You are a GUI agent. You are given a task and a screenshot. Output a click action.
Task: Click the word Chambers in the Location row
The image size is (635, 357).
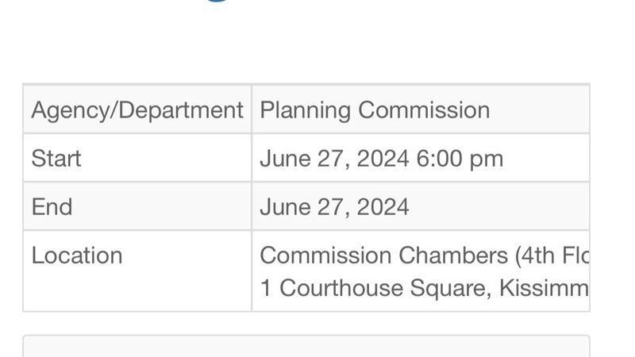tap(453, 255)
